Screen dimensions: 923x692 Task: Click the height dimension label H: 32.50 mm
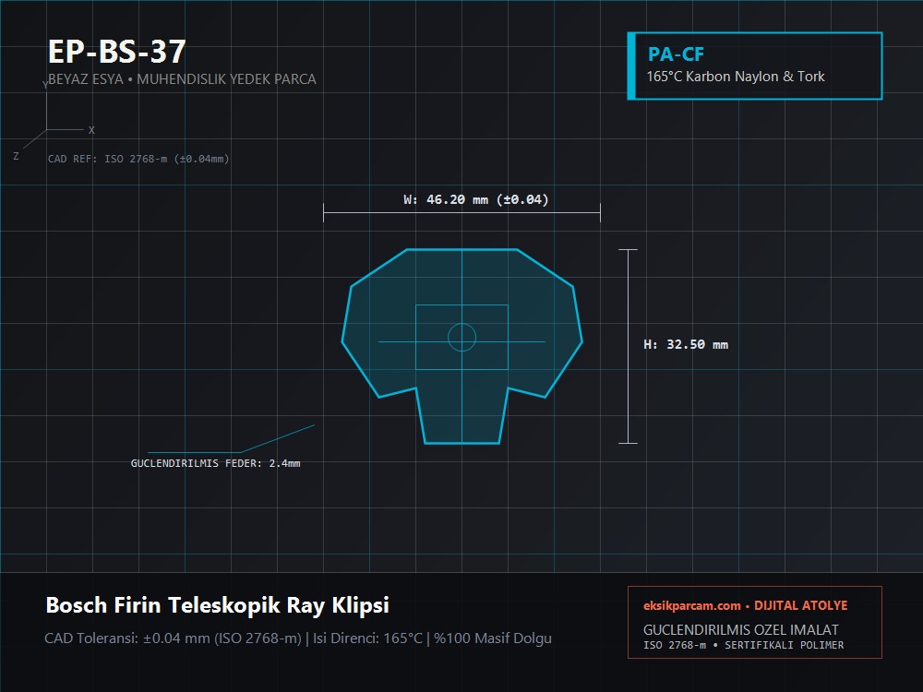[x=686, y=345]
